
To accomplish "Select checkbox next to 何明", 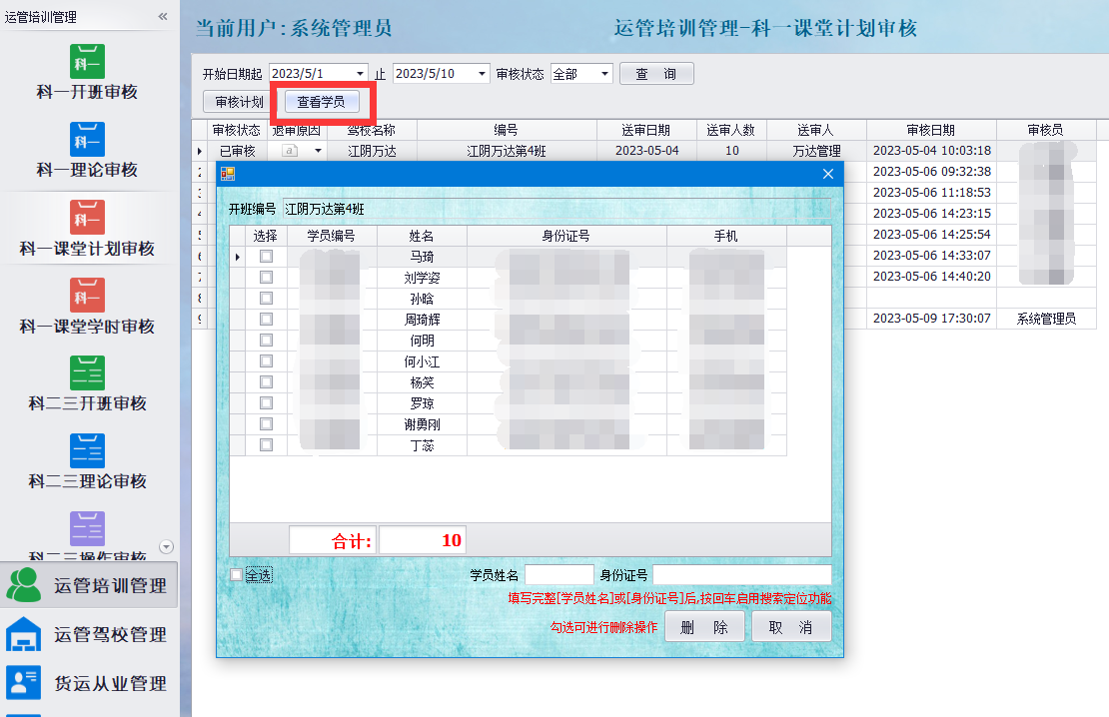I will click(x=266, y=341).
